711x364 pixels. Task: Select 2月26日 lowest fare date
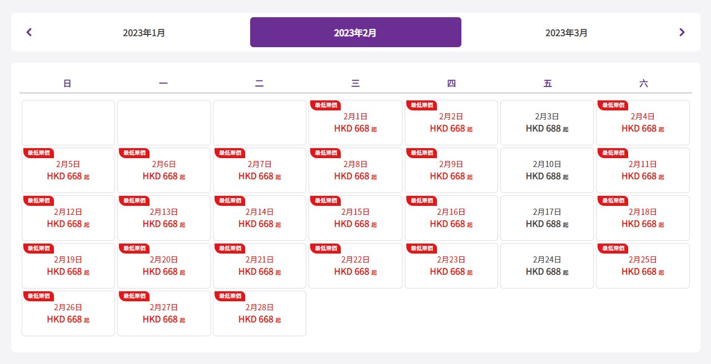[68, 314]
